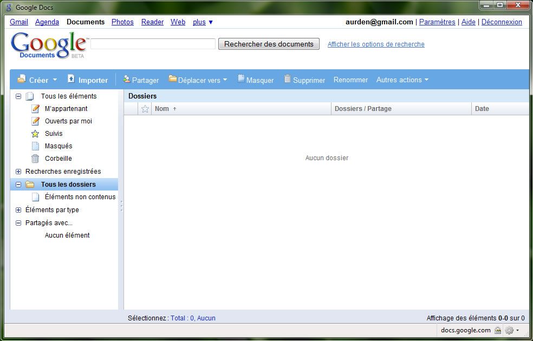Click the Masquer page icon

tap(241, 78)
